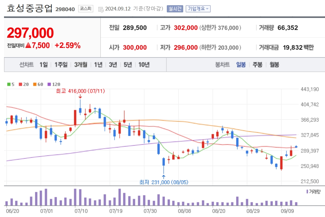The width and height of the screenshot is (325, 217).
Task: Click the 고가 value 302,000
Action: pos(186,28)
